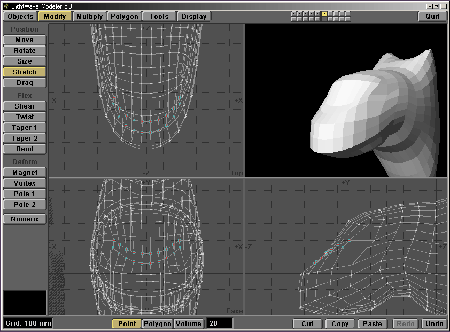450x332 pixels.
Task: Switch selection mode to Polygon
Action: 157,323
